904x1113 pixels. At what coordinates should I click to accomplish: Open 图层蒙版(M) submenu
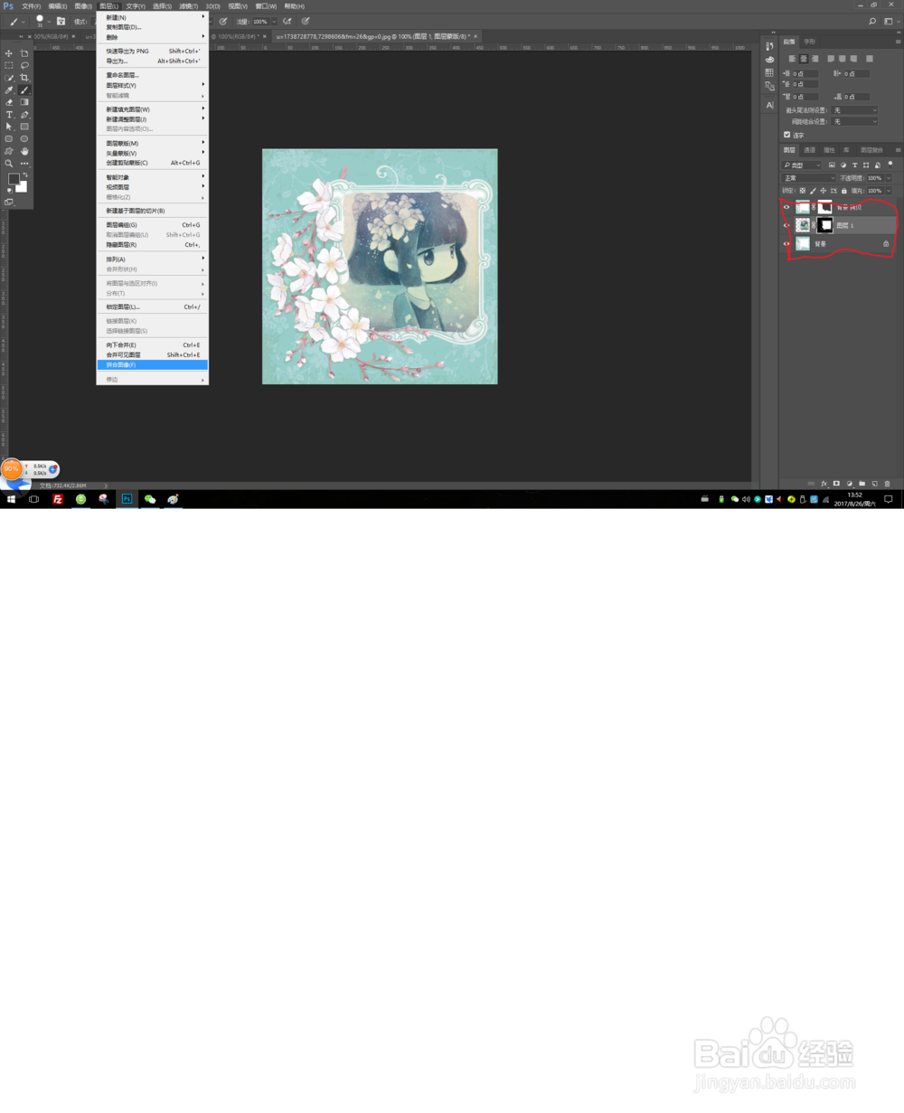point(153,143)
